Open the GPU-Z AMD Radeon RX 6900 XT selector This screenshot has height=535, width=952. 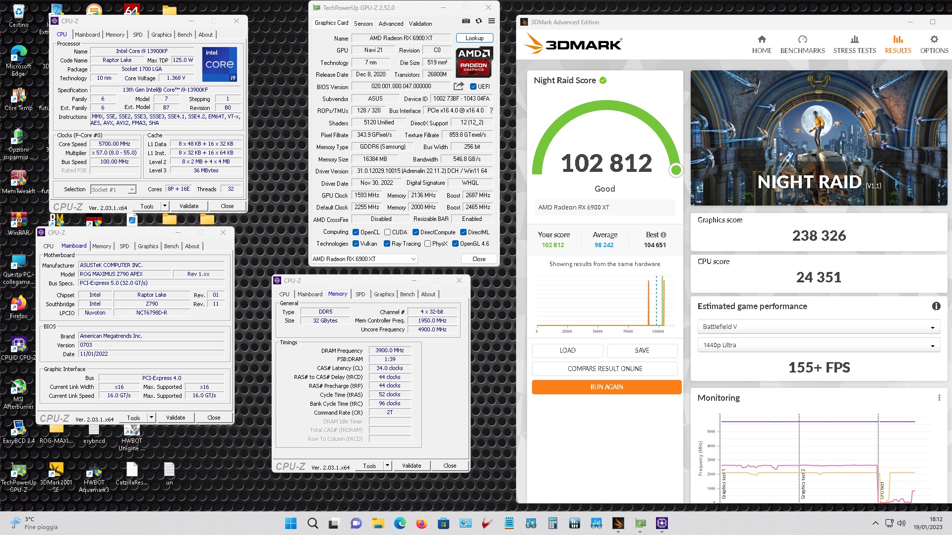pyautogui.click(x=364, y=259)
